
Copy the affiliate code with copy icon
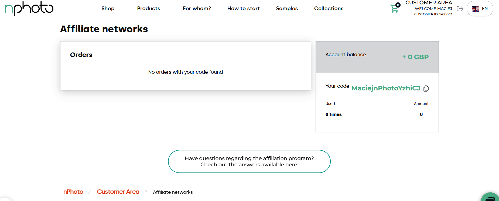tap(426, 89)
